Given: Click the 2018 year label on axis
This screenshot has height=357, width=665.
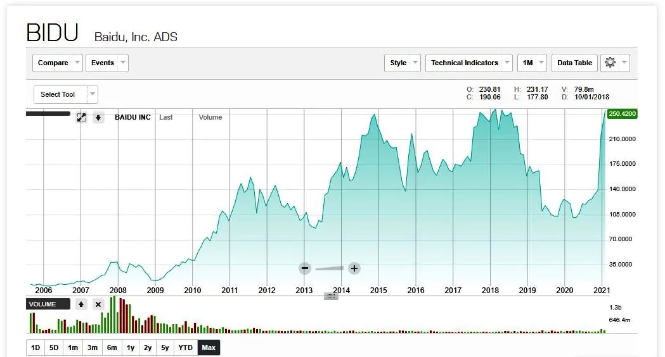Looking at the screenshot, I should pyautogui.click(x=490, y=291).
